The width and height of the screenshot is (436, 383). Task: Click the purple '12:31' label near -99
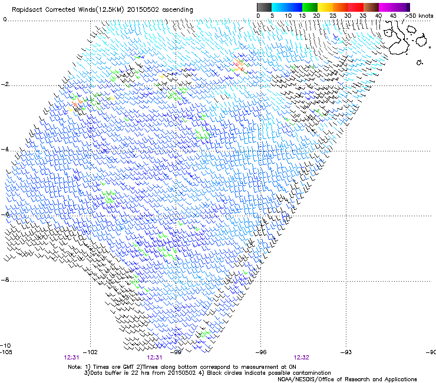[154, 358]
